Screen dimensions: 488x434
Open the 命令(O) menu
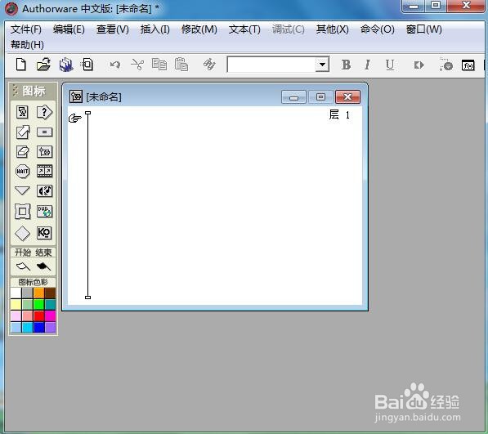(x=377, y=29)
